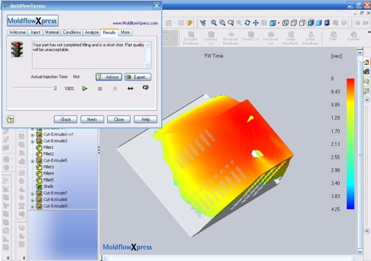
Task: Select Fillet1 in the feature tree
Action: click(x=49, y=148)
